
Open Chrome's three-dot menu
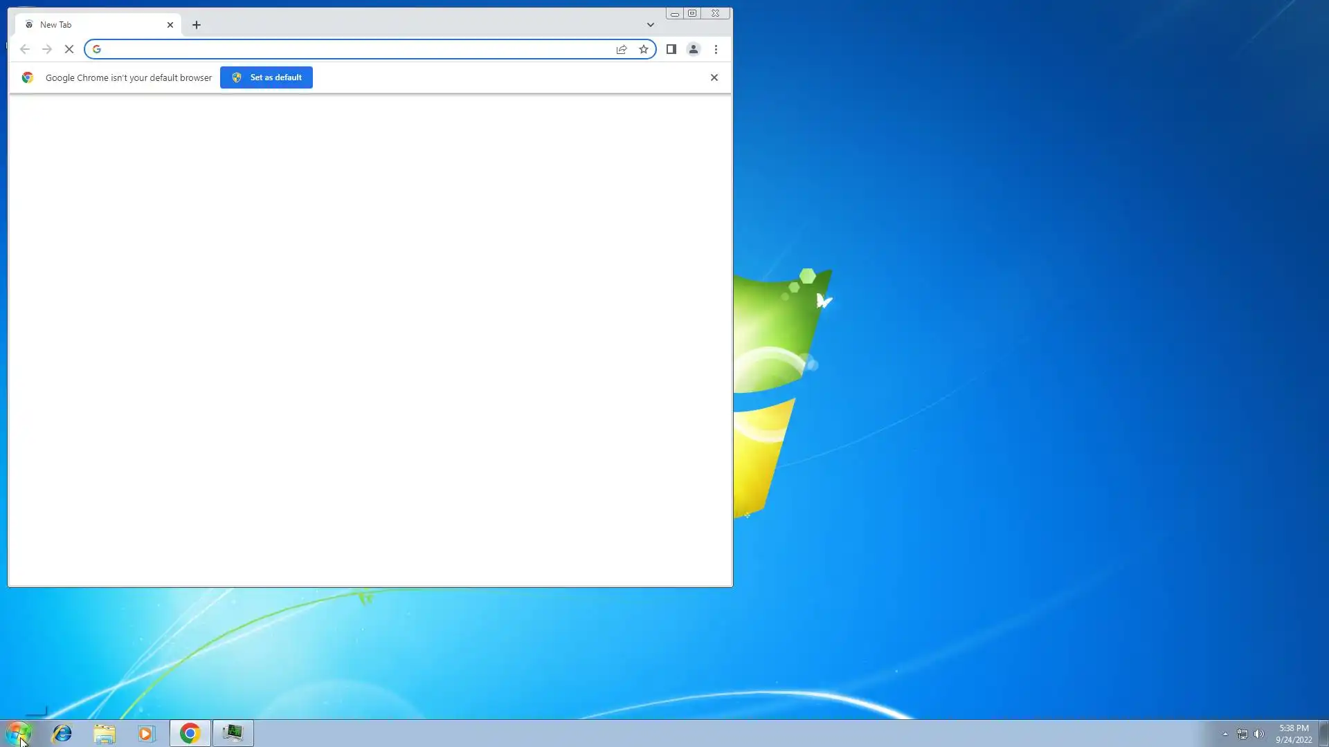tap(716, 49)
